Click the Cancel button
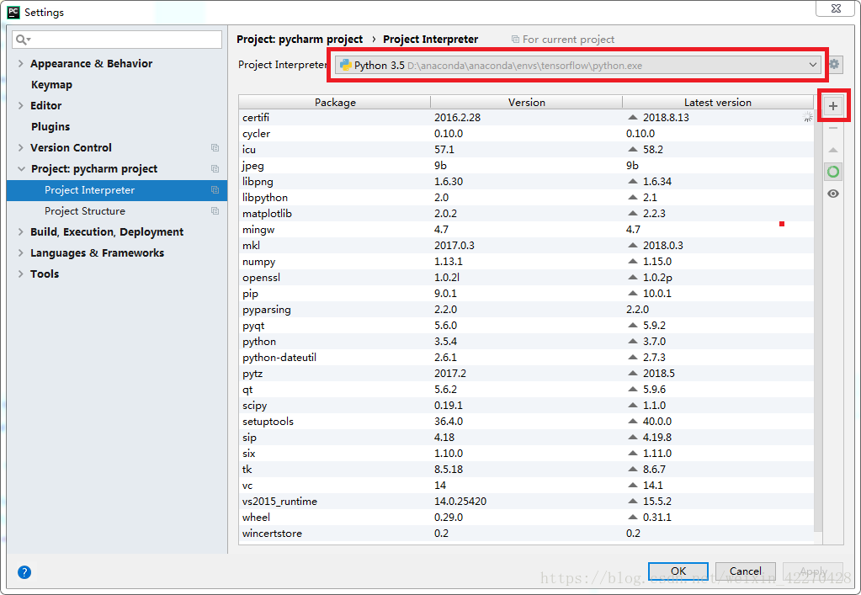The width and height of the screenshot is (861, 595). click(745, 571)
